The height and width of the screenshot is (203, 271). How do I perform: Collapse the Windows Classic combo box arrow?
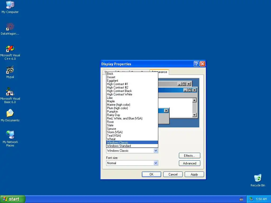[156, 151]
